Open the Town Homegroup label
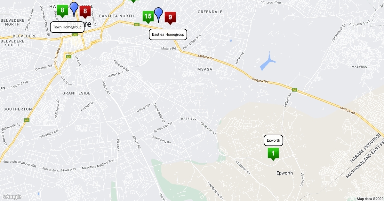Viewport: 384px width, 201px height. point(67,27)
